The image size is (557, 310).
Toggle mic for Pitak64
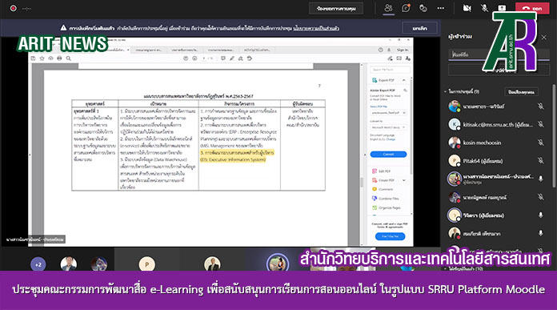[540, 160]
